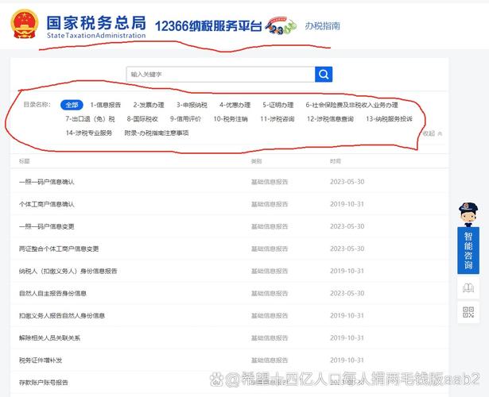Click 基础信息报告 in 税务证件增补发 row
Image resolution: width=489 pixels, height=397 pixels.
[270, 360]
